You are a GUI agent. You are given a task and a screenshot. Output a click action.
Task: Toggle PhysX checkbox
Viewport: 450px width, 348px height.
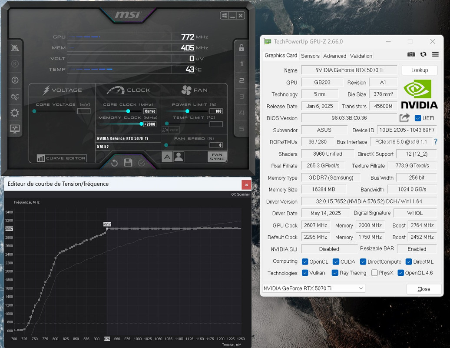[x=374, y=273]
